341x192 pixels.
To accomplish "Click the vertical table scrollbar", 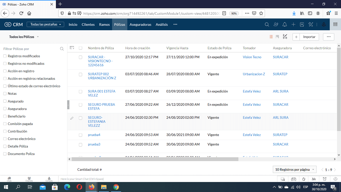I will pos(339,89).
